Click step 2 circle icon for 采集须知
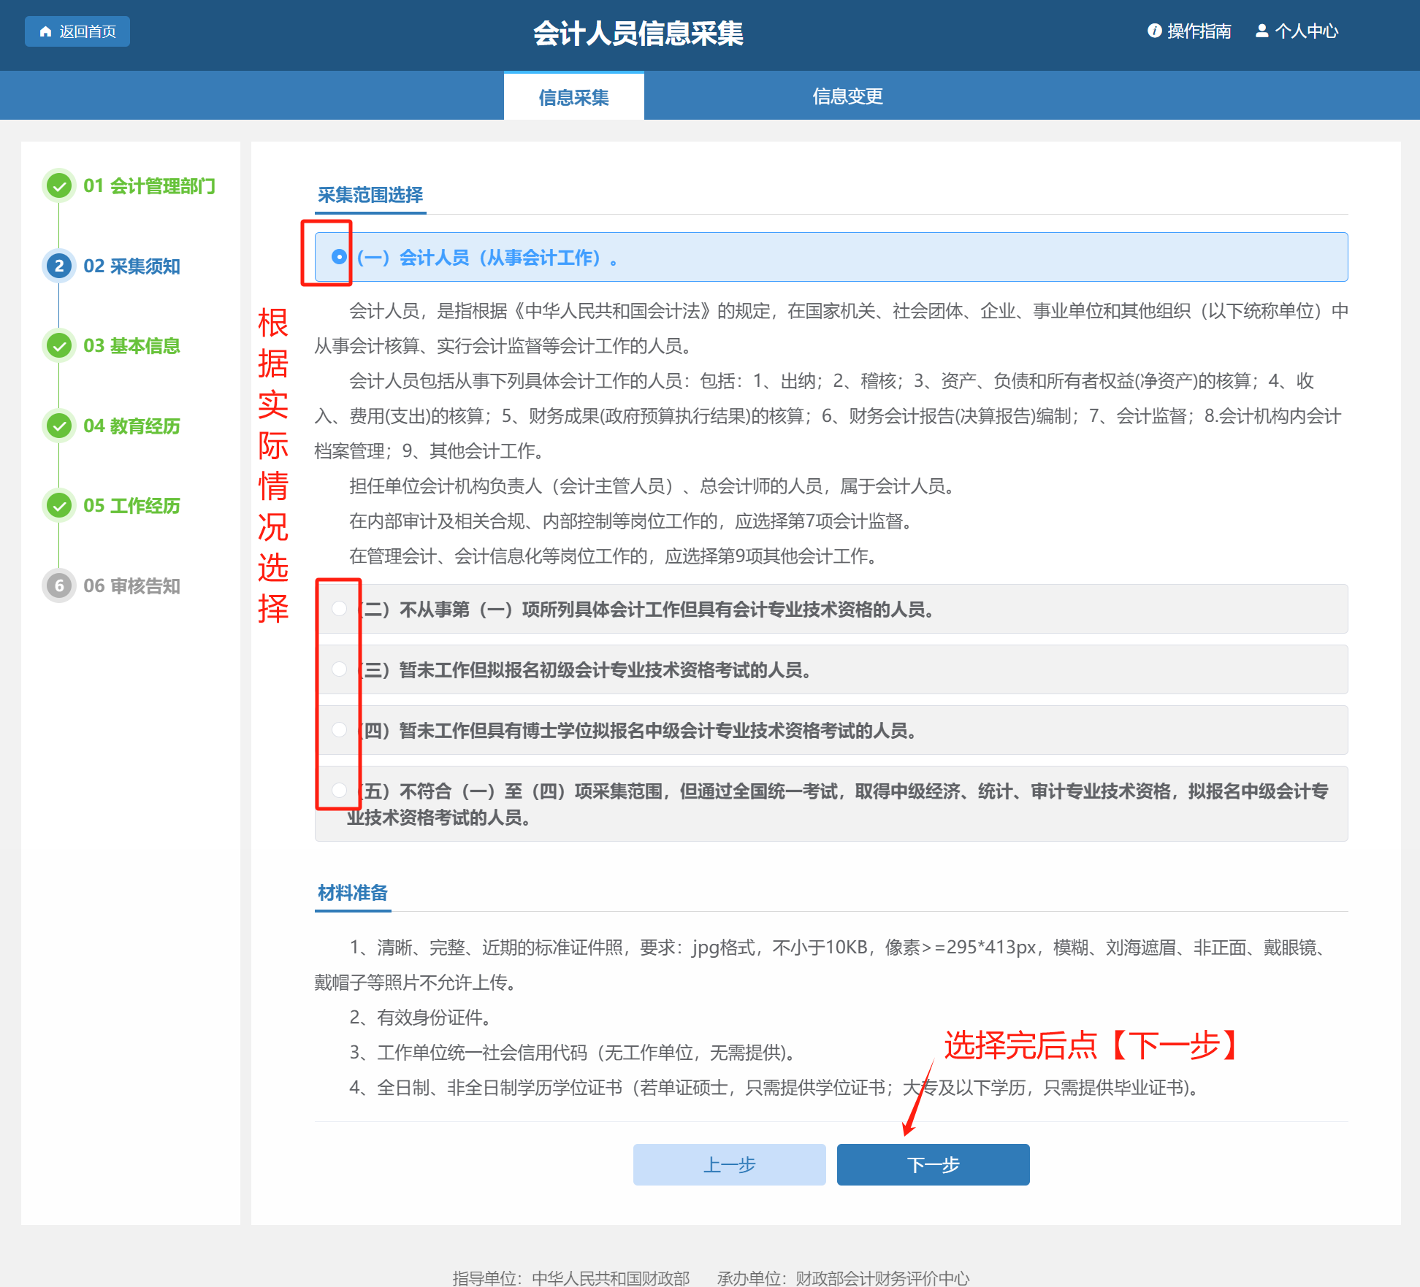1420x1287 pixels. click(59, 266)
